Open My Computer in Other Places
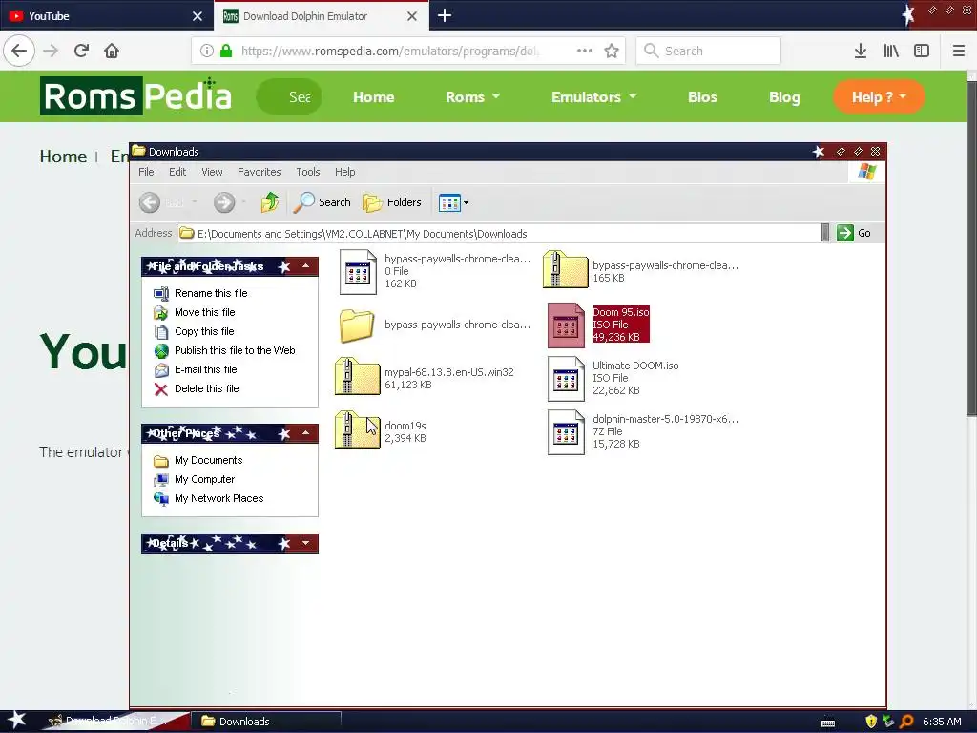This screenshot has width=977, height=733. click(204, 479)
